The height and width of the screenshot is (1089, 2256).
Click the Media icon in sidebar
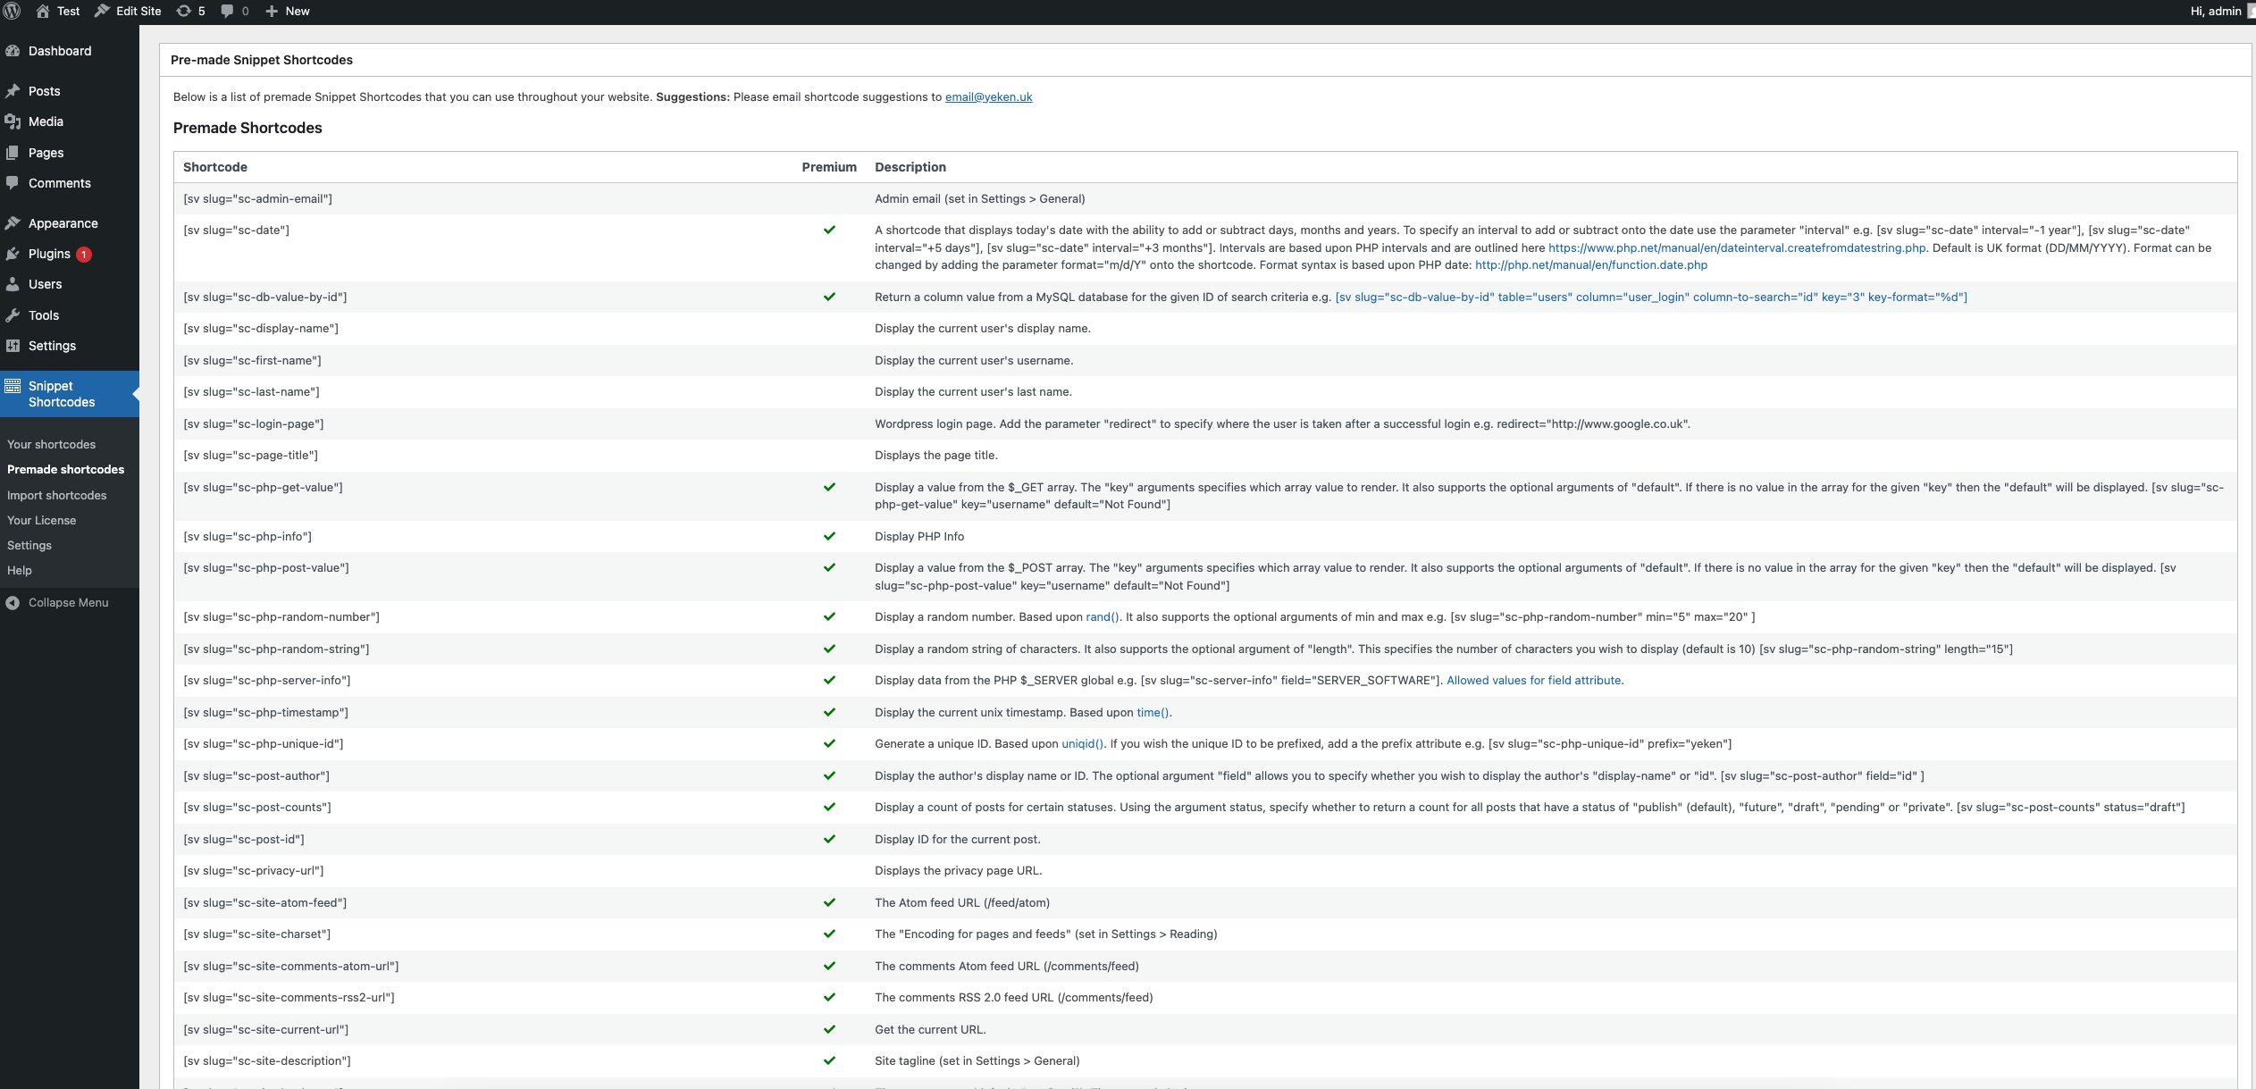click(13, 121)
